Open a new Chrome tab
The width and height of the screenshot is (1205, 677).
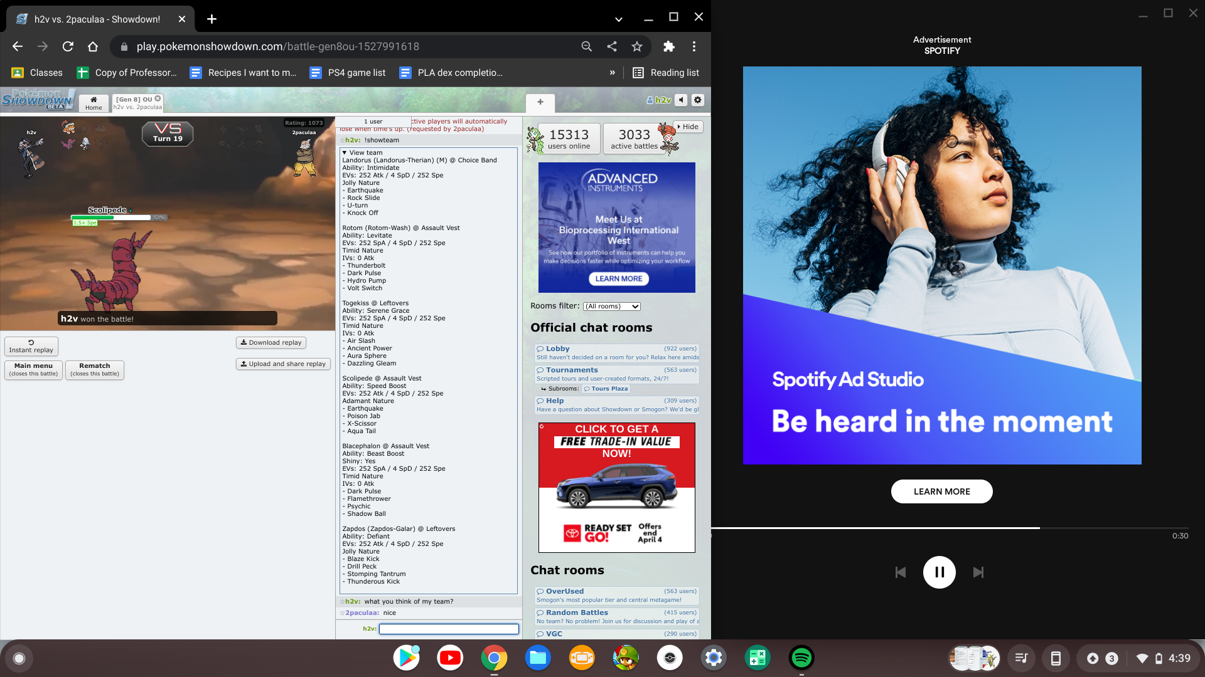212,19
